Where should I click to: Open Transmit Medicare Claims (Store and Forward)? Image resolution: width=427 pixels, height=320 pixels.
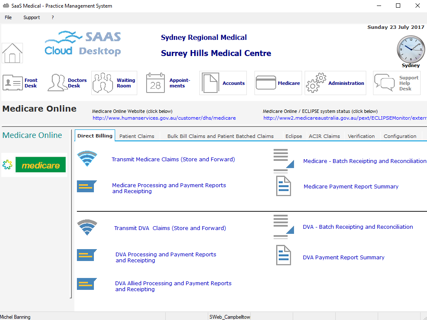click(x=173, y=160)
